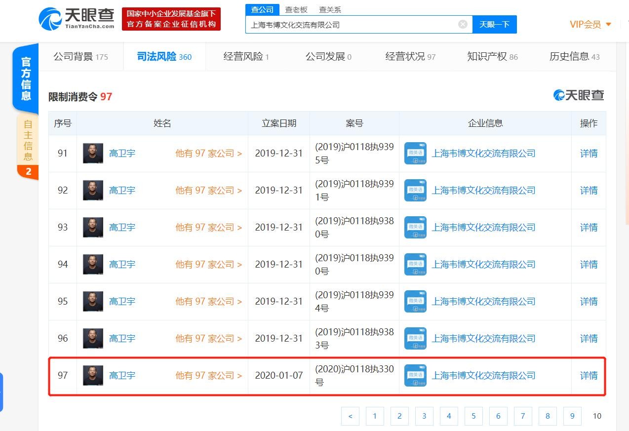Click the company logo icon in row 97
This screenshot has height=431, width=629.
pyautogui.click(x=415, y=376)
